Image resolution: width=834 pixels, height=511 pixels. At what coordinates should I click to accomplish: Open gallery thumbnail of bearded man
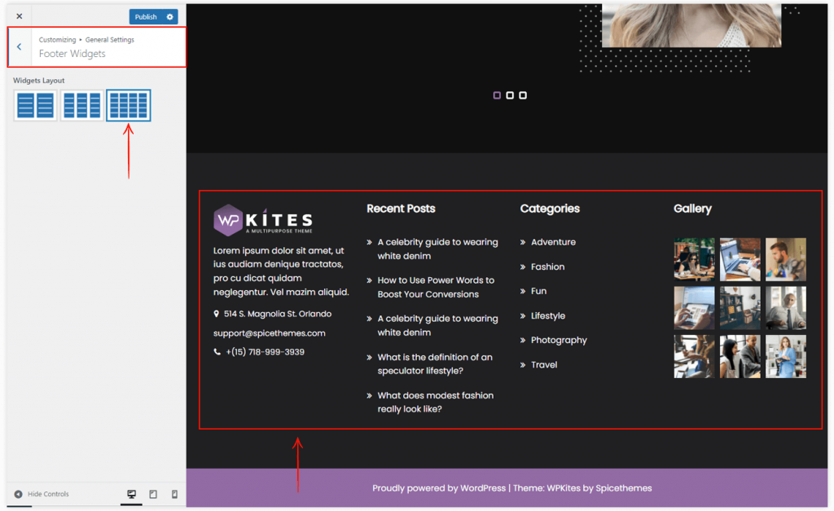coord(786,259)
